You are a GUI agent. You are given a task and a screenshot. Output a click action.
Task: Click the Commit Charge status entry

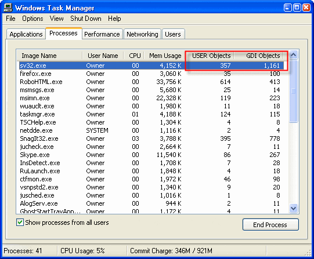coord(171,251)
